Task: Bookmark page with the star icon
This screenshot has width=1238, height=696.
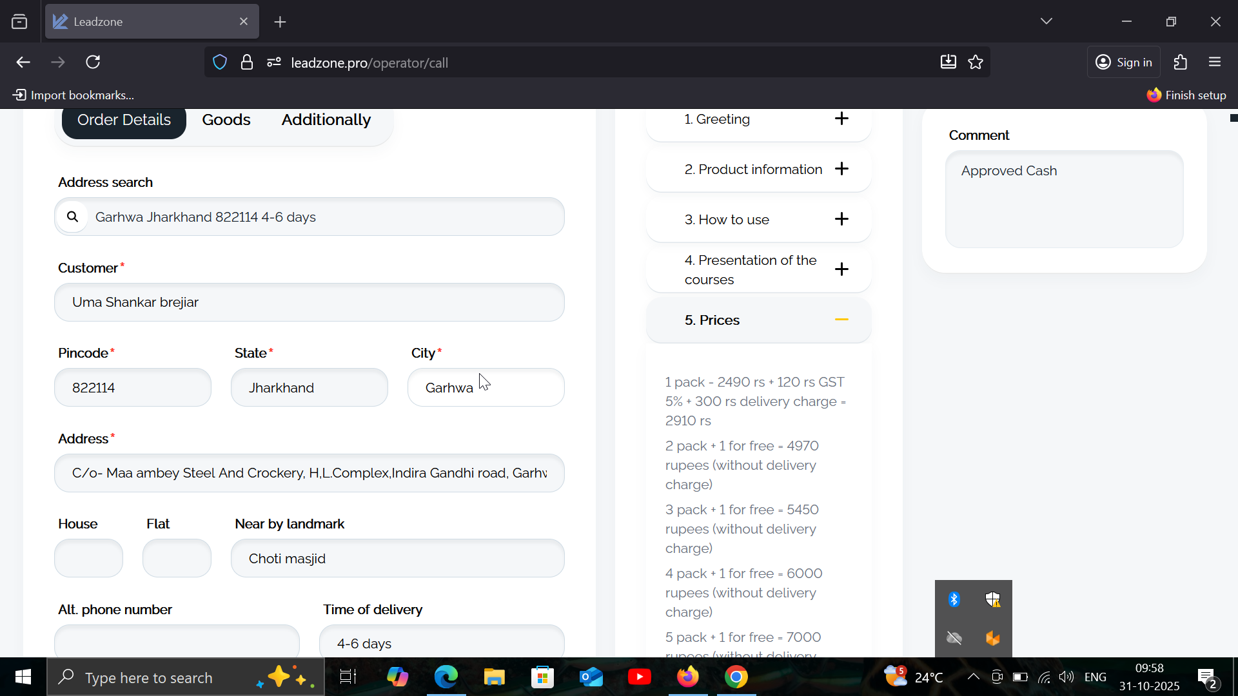Action: click(x=976, y=63)
